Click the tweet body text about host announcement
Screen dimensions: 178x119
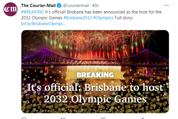91,15
